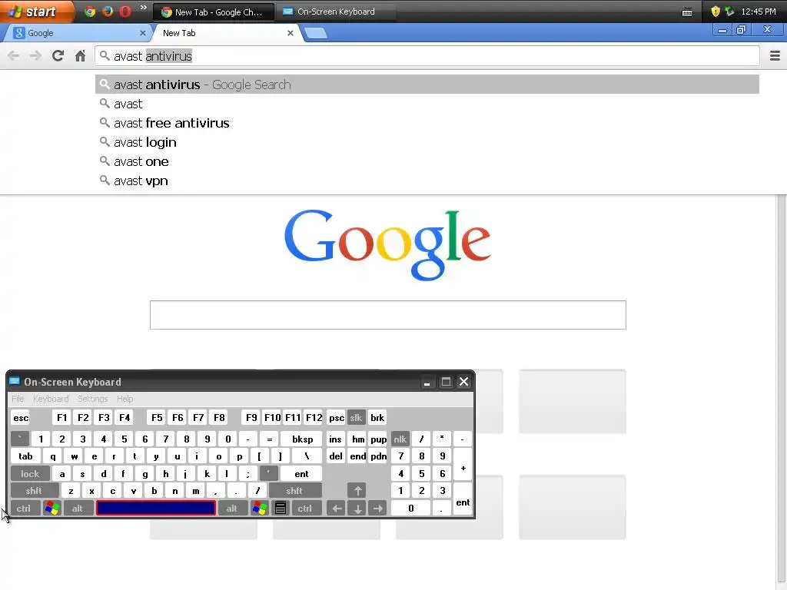The image size is (787, 590).
Task: Toggle the left ctrl key
Action: point(24,509)
